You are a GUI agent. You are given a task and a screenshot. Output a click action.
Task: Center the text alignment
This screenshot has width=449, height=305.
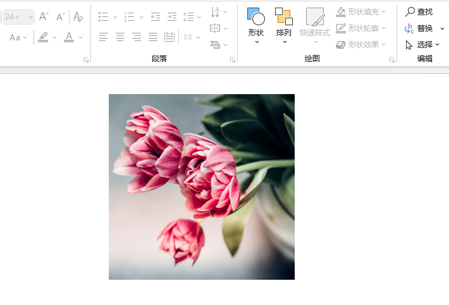click(120, 37)
